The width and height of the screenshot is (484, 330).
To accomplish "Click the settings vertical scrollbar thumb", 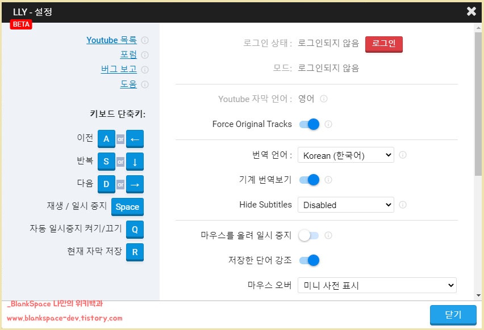I will (x=478, y=103).
